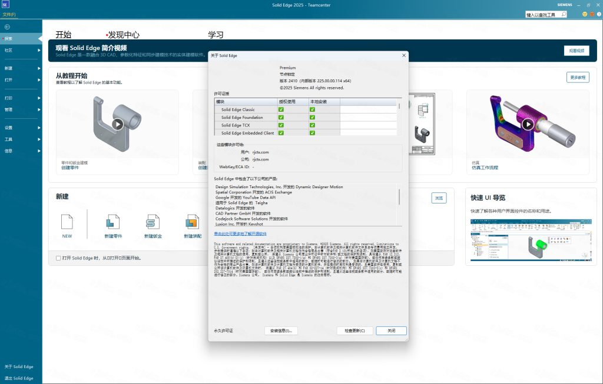
Task: Play the part modeling tutorial video
Action: click(x=118, y=124)
